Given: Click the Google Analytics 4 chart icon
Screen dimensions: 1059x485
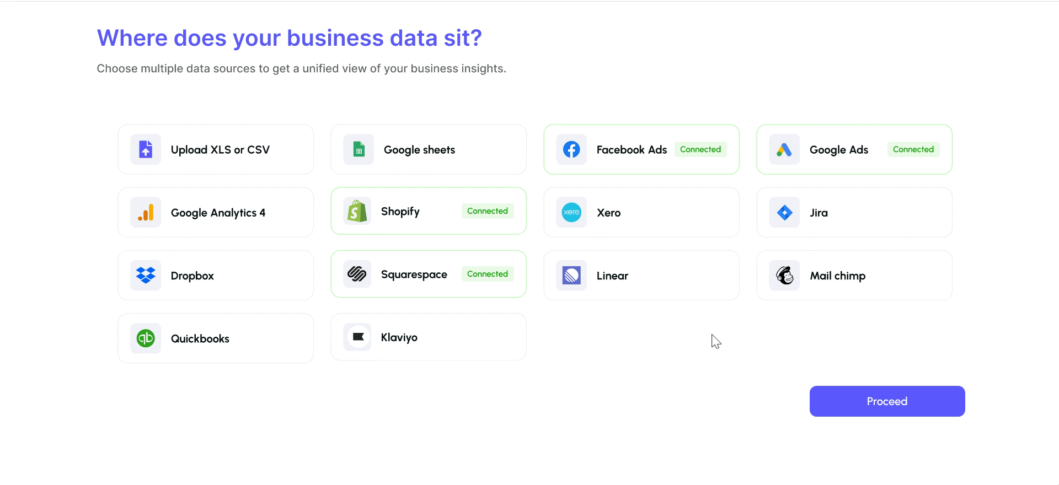Looking at the screenshot, I should pos(146,213).
